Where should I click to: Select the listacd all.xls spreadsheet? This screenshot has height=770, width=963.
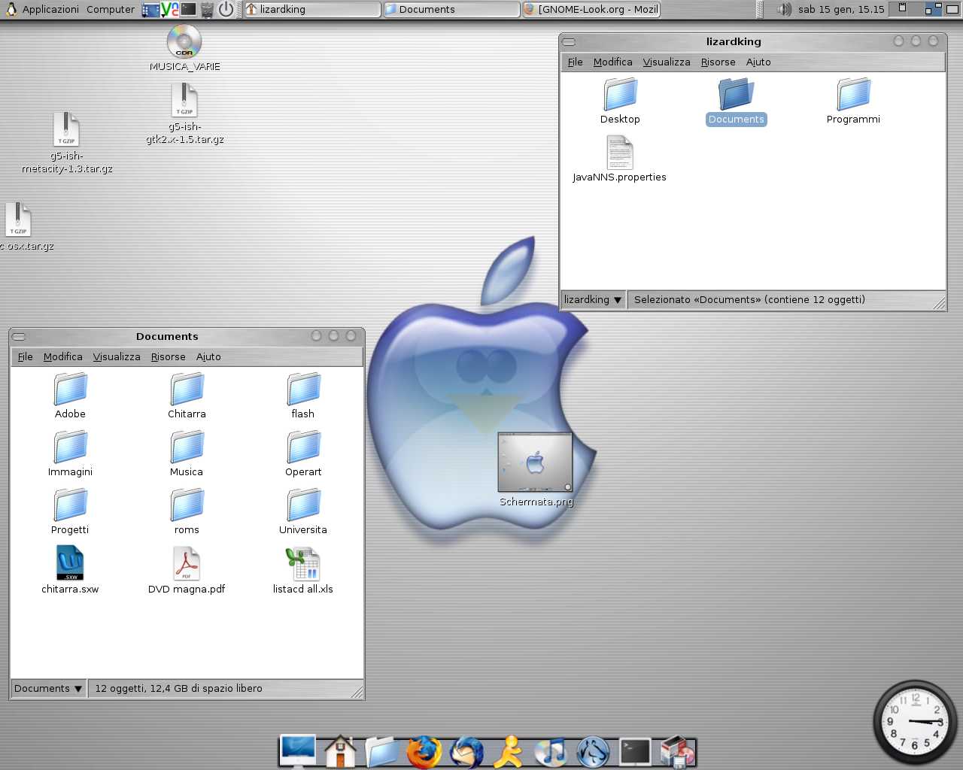pos(303,570)
